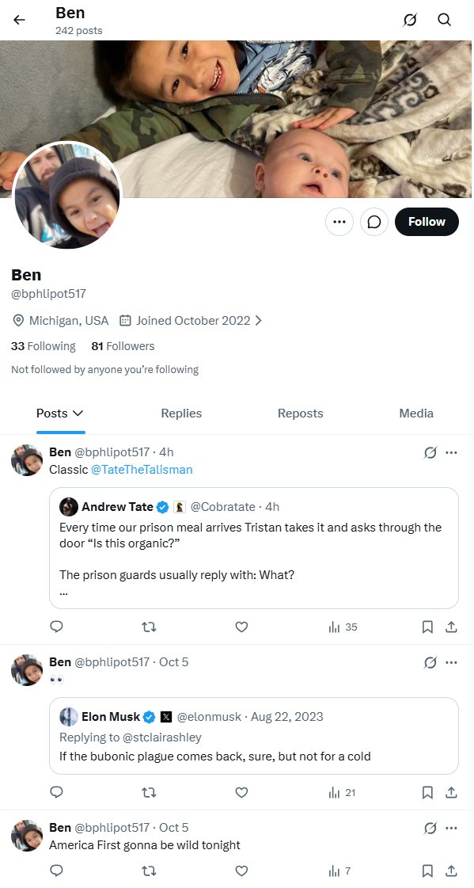Follow Ben's account
This screenshot has width=474, height=888.
click(427, 222)
